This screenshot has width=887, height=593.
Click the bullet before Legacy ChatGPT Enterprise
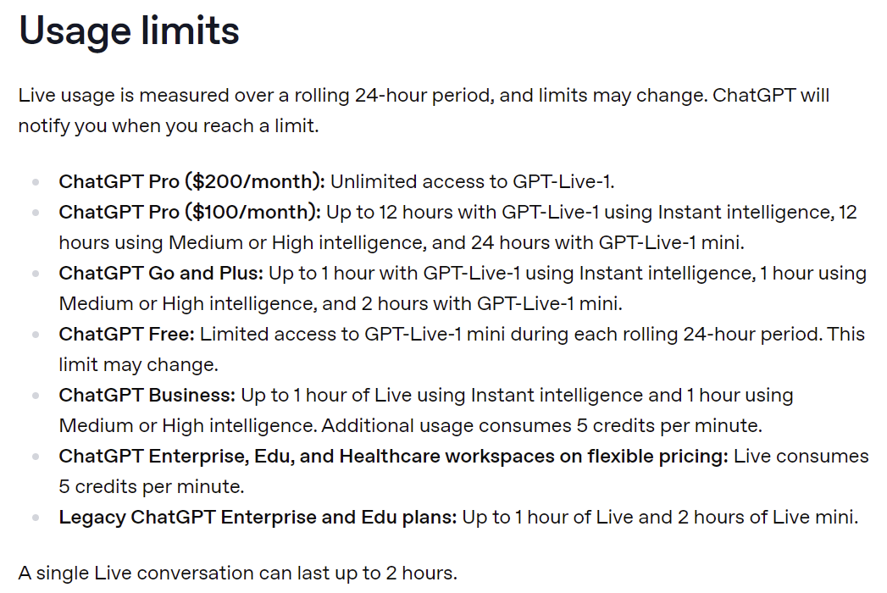pos(36,518)
